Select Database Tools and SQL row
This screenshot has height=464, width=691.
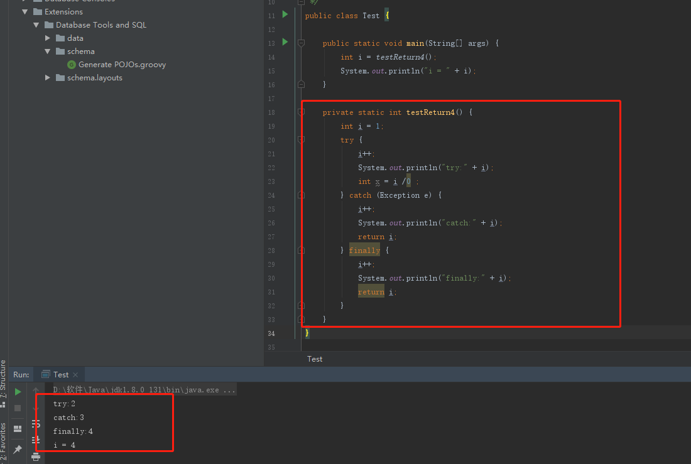(x=101, y=25)
